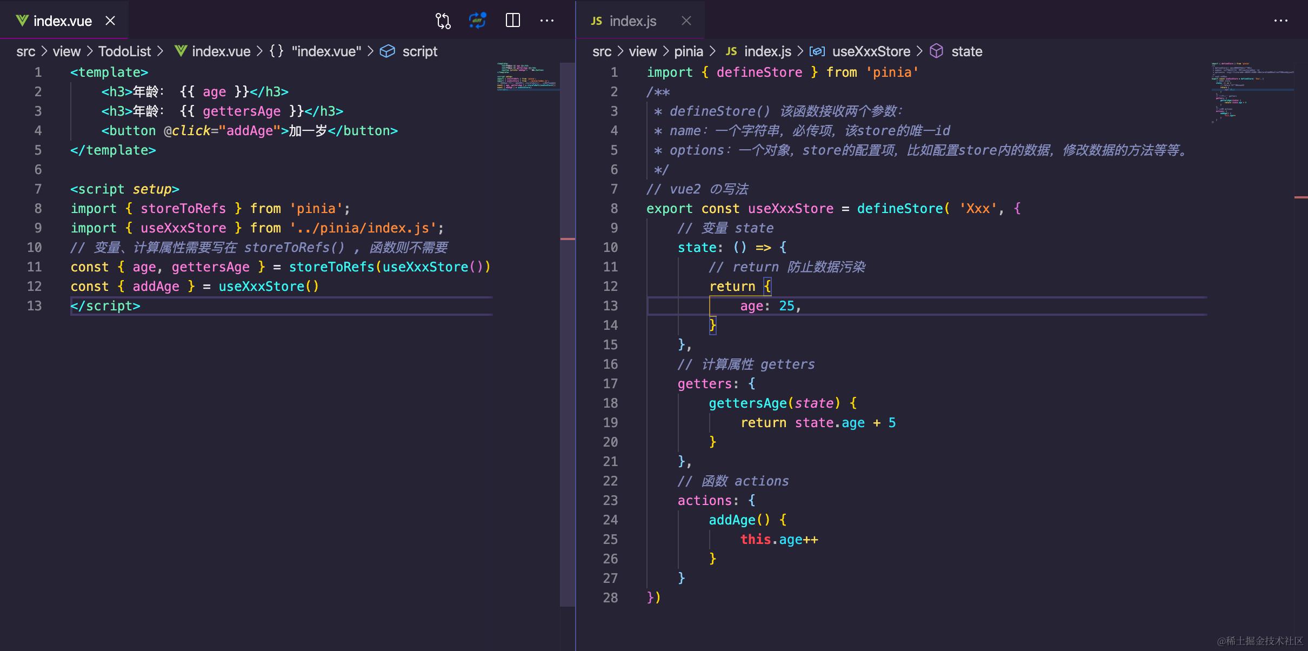1308x651 pixels.
Task: Click gettersAge(state) method definition
Action: (775, 403)
